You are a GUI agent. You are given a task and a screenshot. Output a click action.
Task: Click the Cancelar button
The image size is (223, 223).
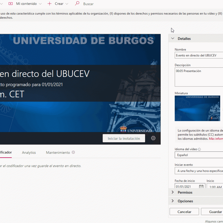pyautogui.click(x=184, y=212)
